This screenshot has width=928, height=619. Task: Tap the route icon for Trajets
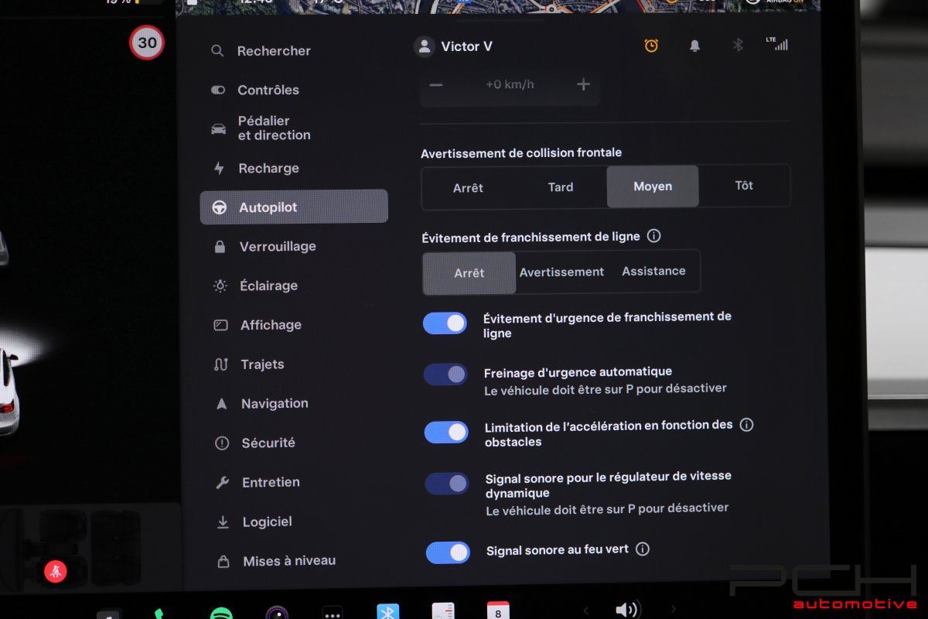221,364
